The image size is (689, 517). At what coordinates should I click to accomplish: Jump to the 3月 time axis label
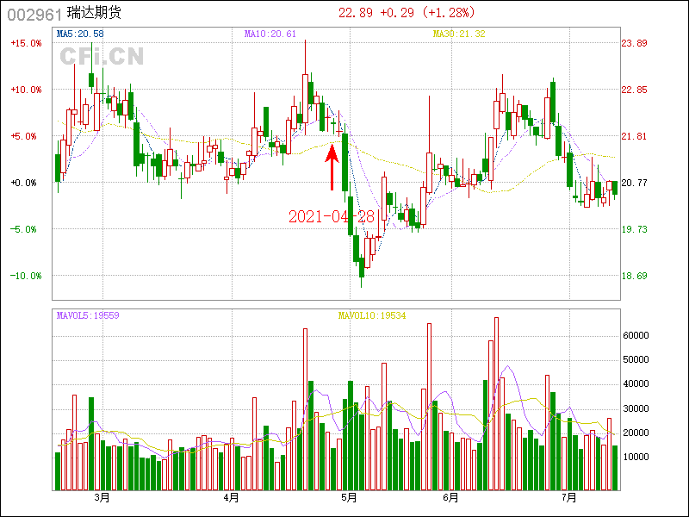(x=102, y=497)
